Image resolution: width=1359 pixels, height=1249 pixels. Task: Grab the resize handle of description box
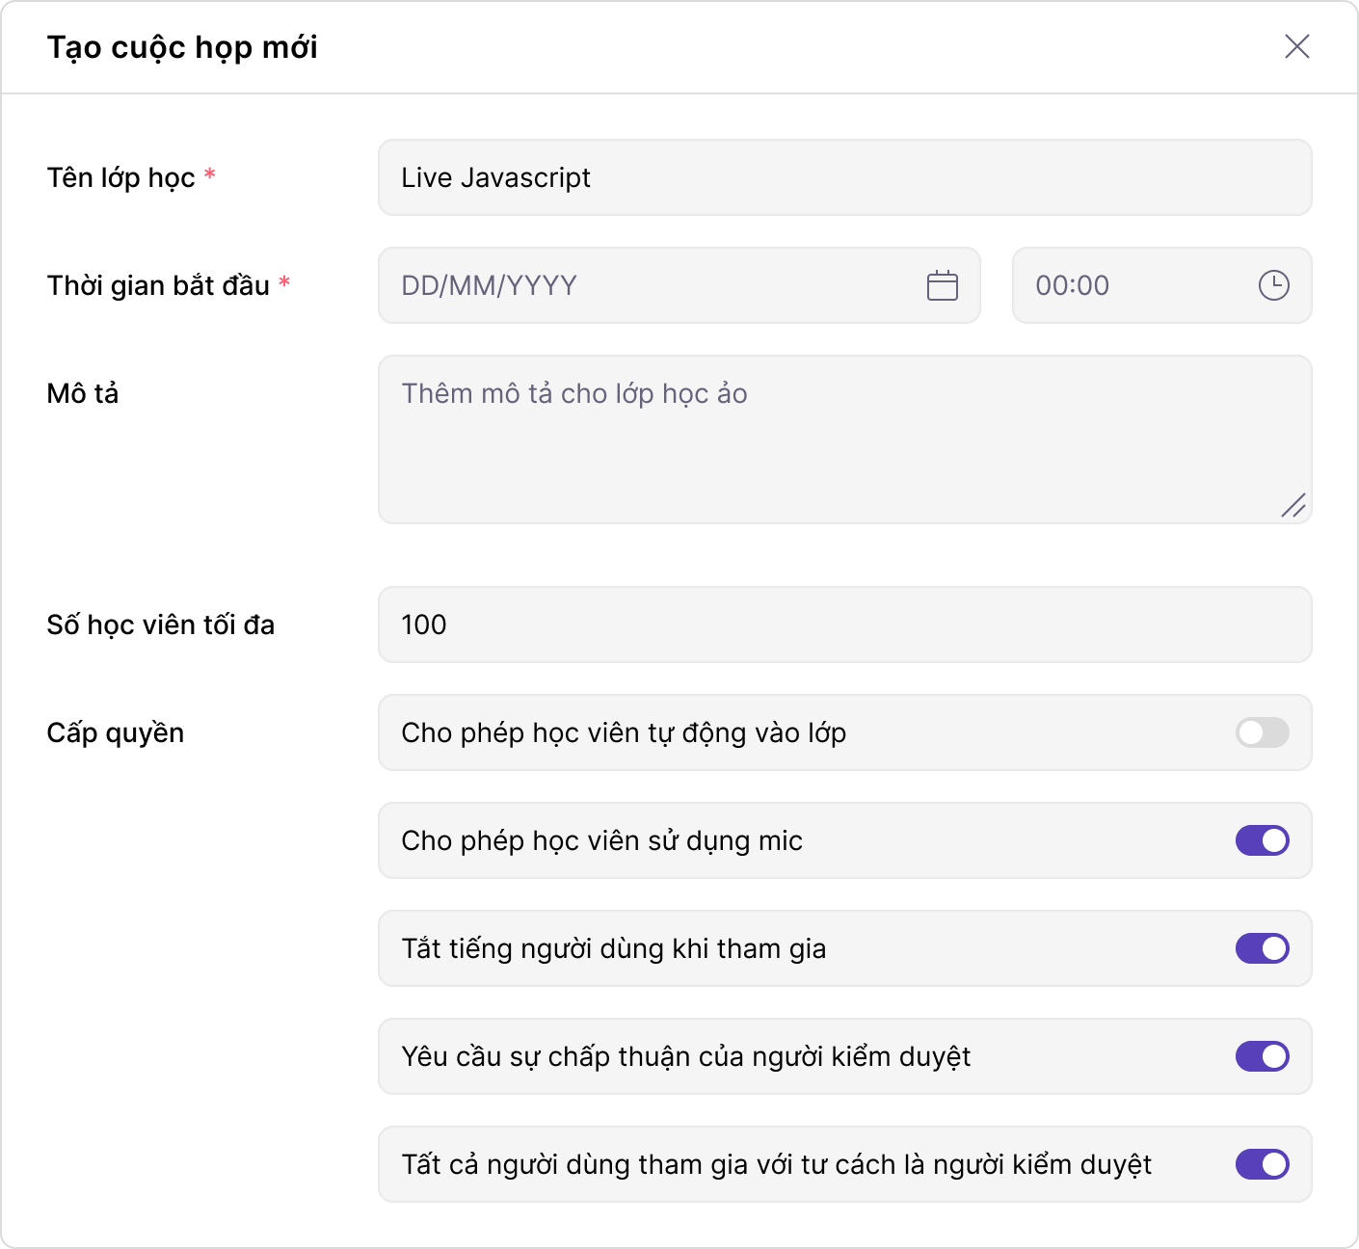pos(1293,505)
